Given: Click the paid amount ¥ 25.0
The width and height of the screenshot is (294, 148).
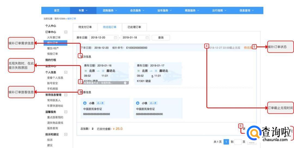Looking at the screenshot, I should click(x=118, y=129).
